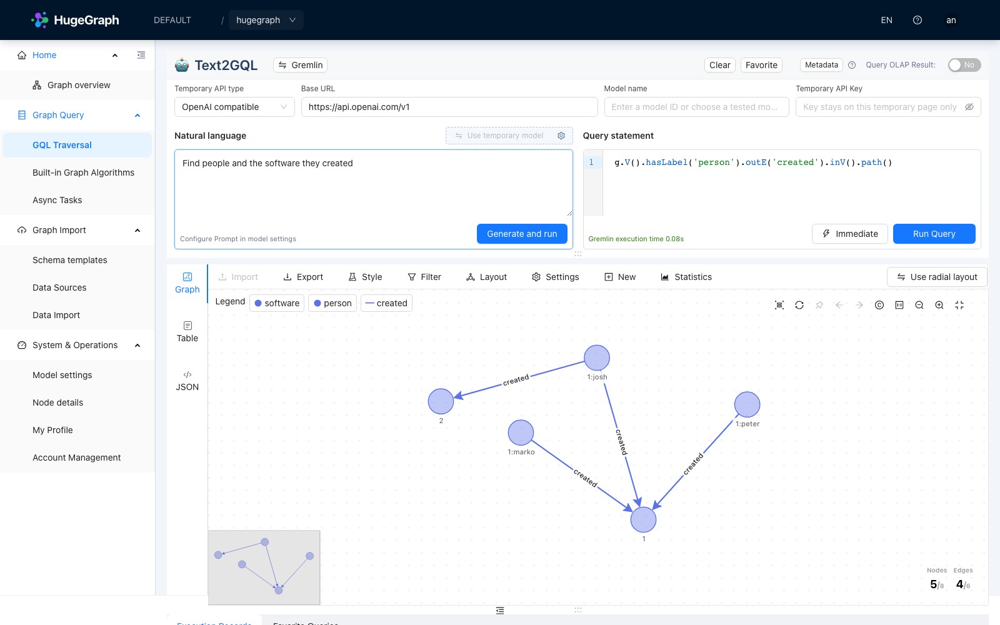The image size is (1000, 625).
Task: Open the Temporary API type dropdown
Action: (234, 107)
